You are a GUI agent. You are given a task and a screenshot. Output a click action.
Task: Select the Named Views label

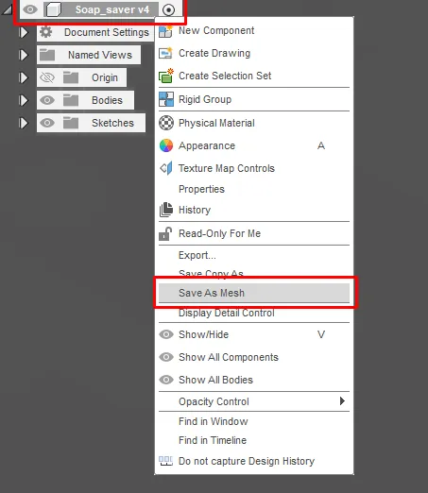(x=100, y=55)
